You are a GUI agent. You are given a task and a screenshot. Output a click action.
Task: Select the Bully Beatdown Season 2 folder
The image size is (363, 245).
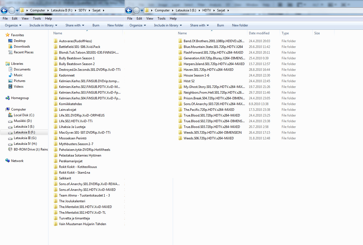[77, 64]
